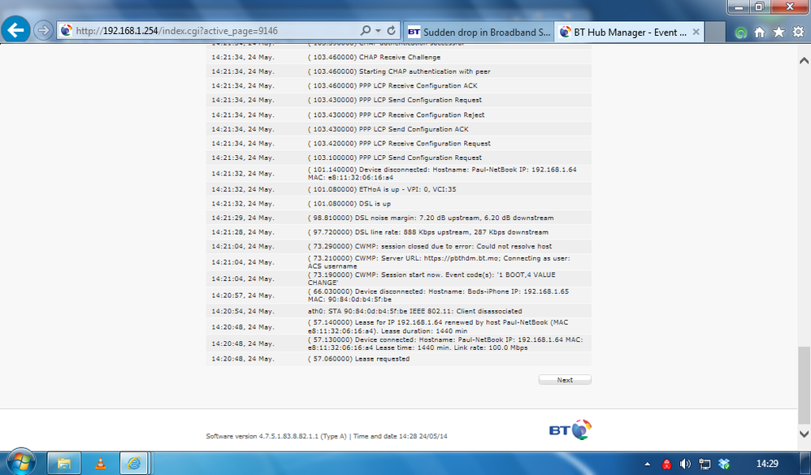
Task: Go forward with the browser forward arrow
Action: [x=43, y=31]
